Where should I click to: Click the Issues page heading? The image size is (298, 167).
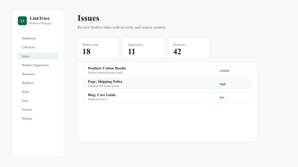88,18
